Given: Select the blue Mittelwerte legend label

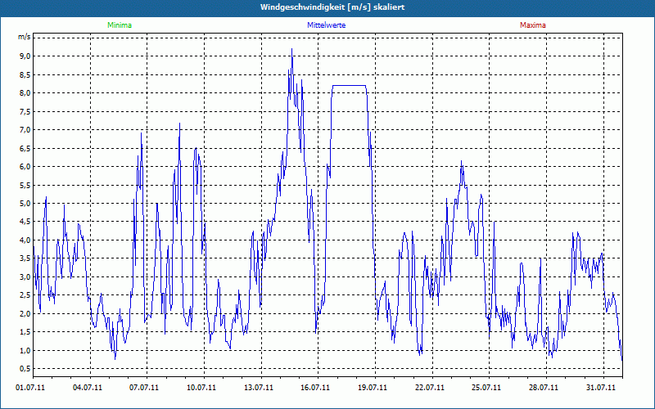Looking at the screenshot, I should 326,25.
